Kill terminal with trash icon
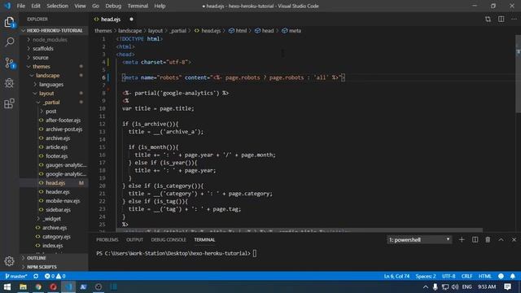 (x=488, y=239)
